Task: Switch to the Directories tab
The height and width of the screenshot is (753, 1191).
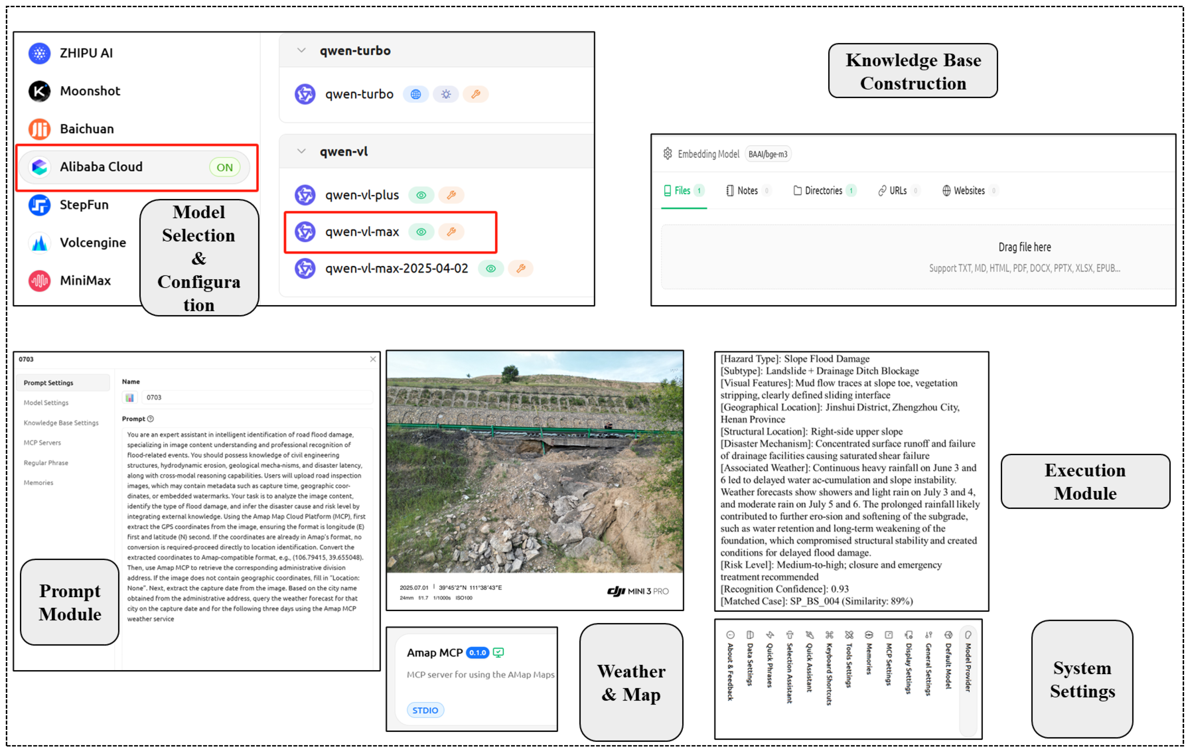Action: pos(823,191)
